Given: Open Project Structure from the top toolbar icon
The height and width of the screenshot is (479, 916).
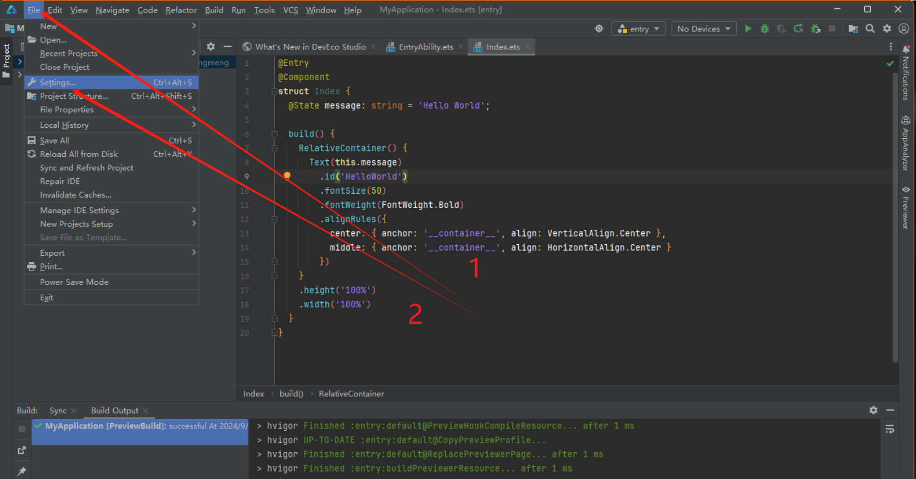Looking at the screenshot, I should [x=853, y=29].
